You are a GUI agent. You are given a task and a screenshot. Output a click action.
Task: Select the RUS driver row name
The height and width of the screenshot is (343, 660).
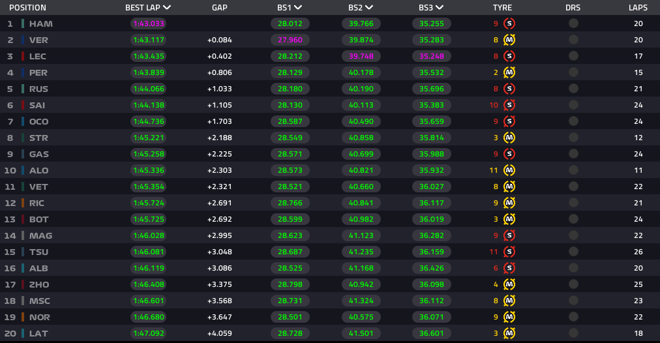38,89
